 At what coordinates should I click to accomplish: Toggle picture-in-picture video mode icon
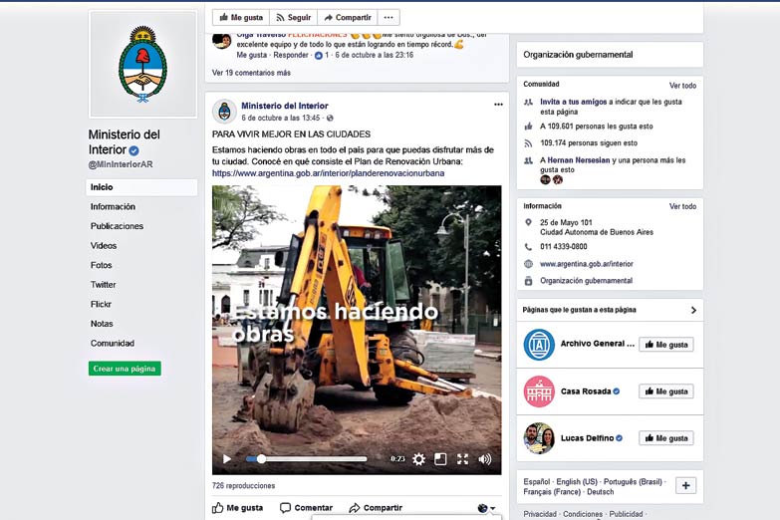[440, 459]
